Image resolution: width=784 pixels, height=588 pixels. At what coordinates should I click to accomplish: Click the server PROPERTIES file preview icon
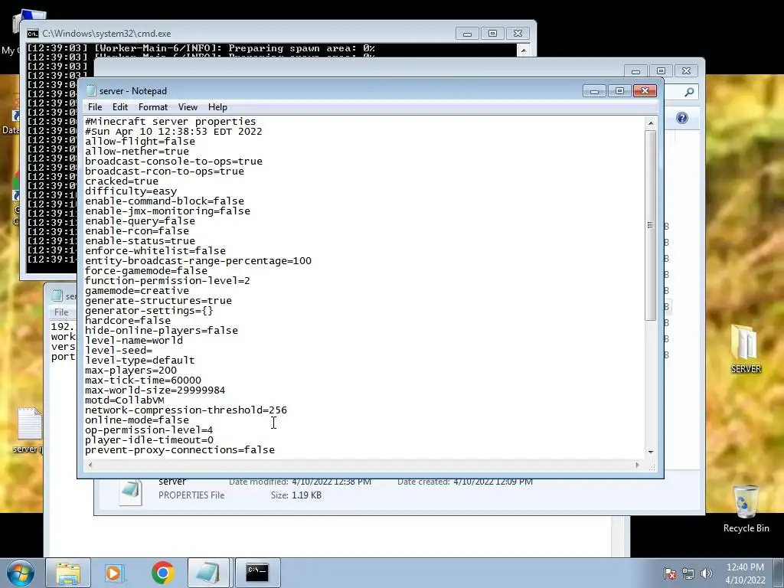pyautogui.click(x=131, y=491)
